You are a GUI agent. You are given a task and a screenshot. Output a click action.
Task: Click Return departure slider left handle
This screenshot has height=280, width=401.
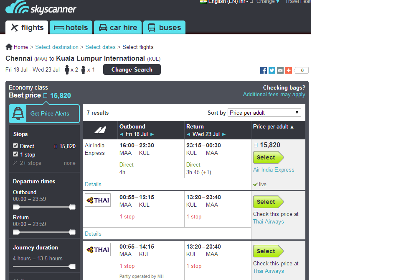pos(16,232)
